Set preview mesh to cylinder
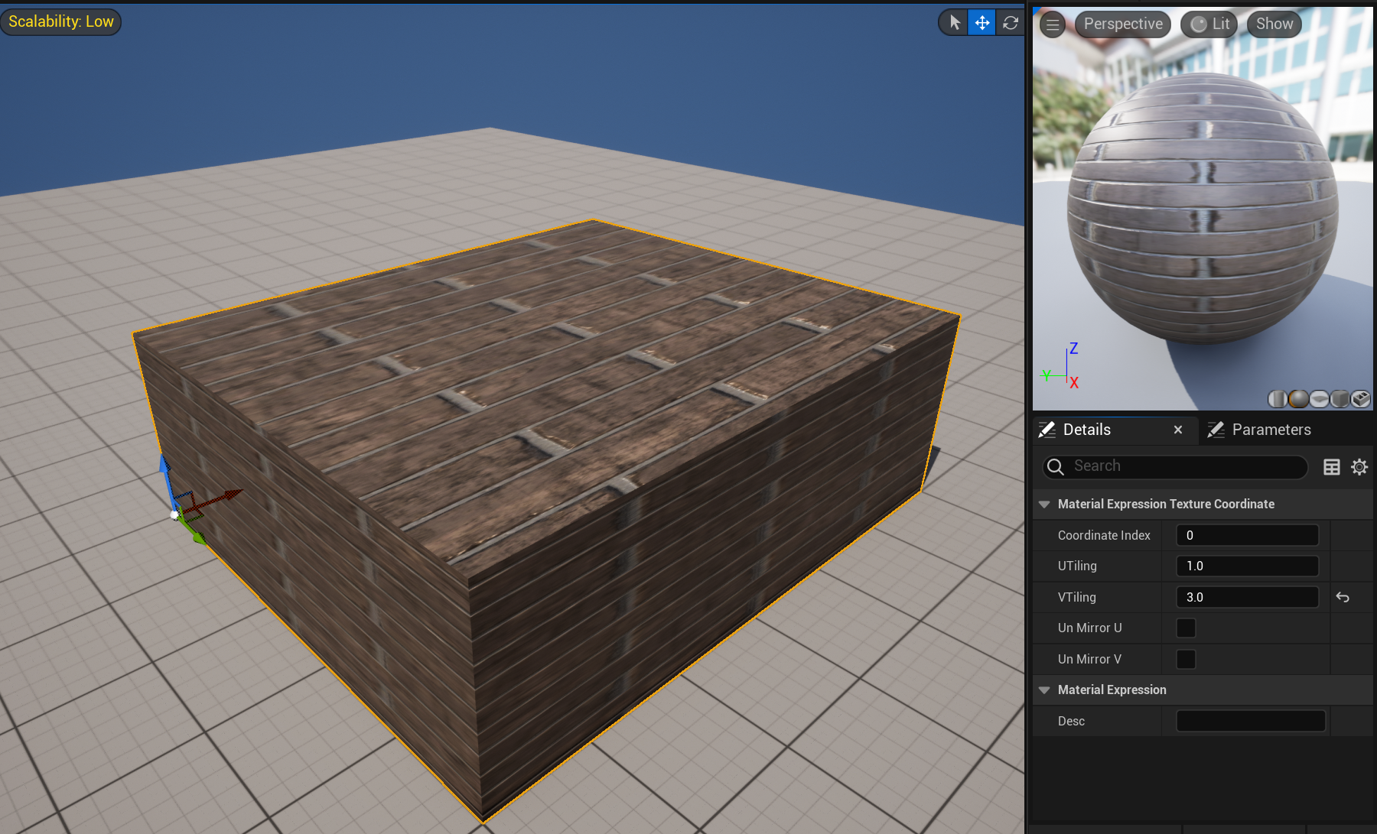 (x=1278, y=398)
